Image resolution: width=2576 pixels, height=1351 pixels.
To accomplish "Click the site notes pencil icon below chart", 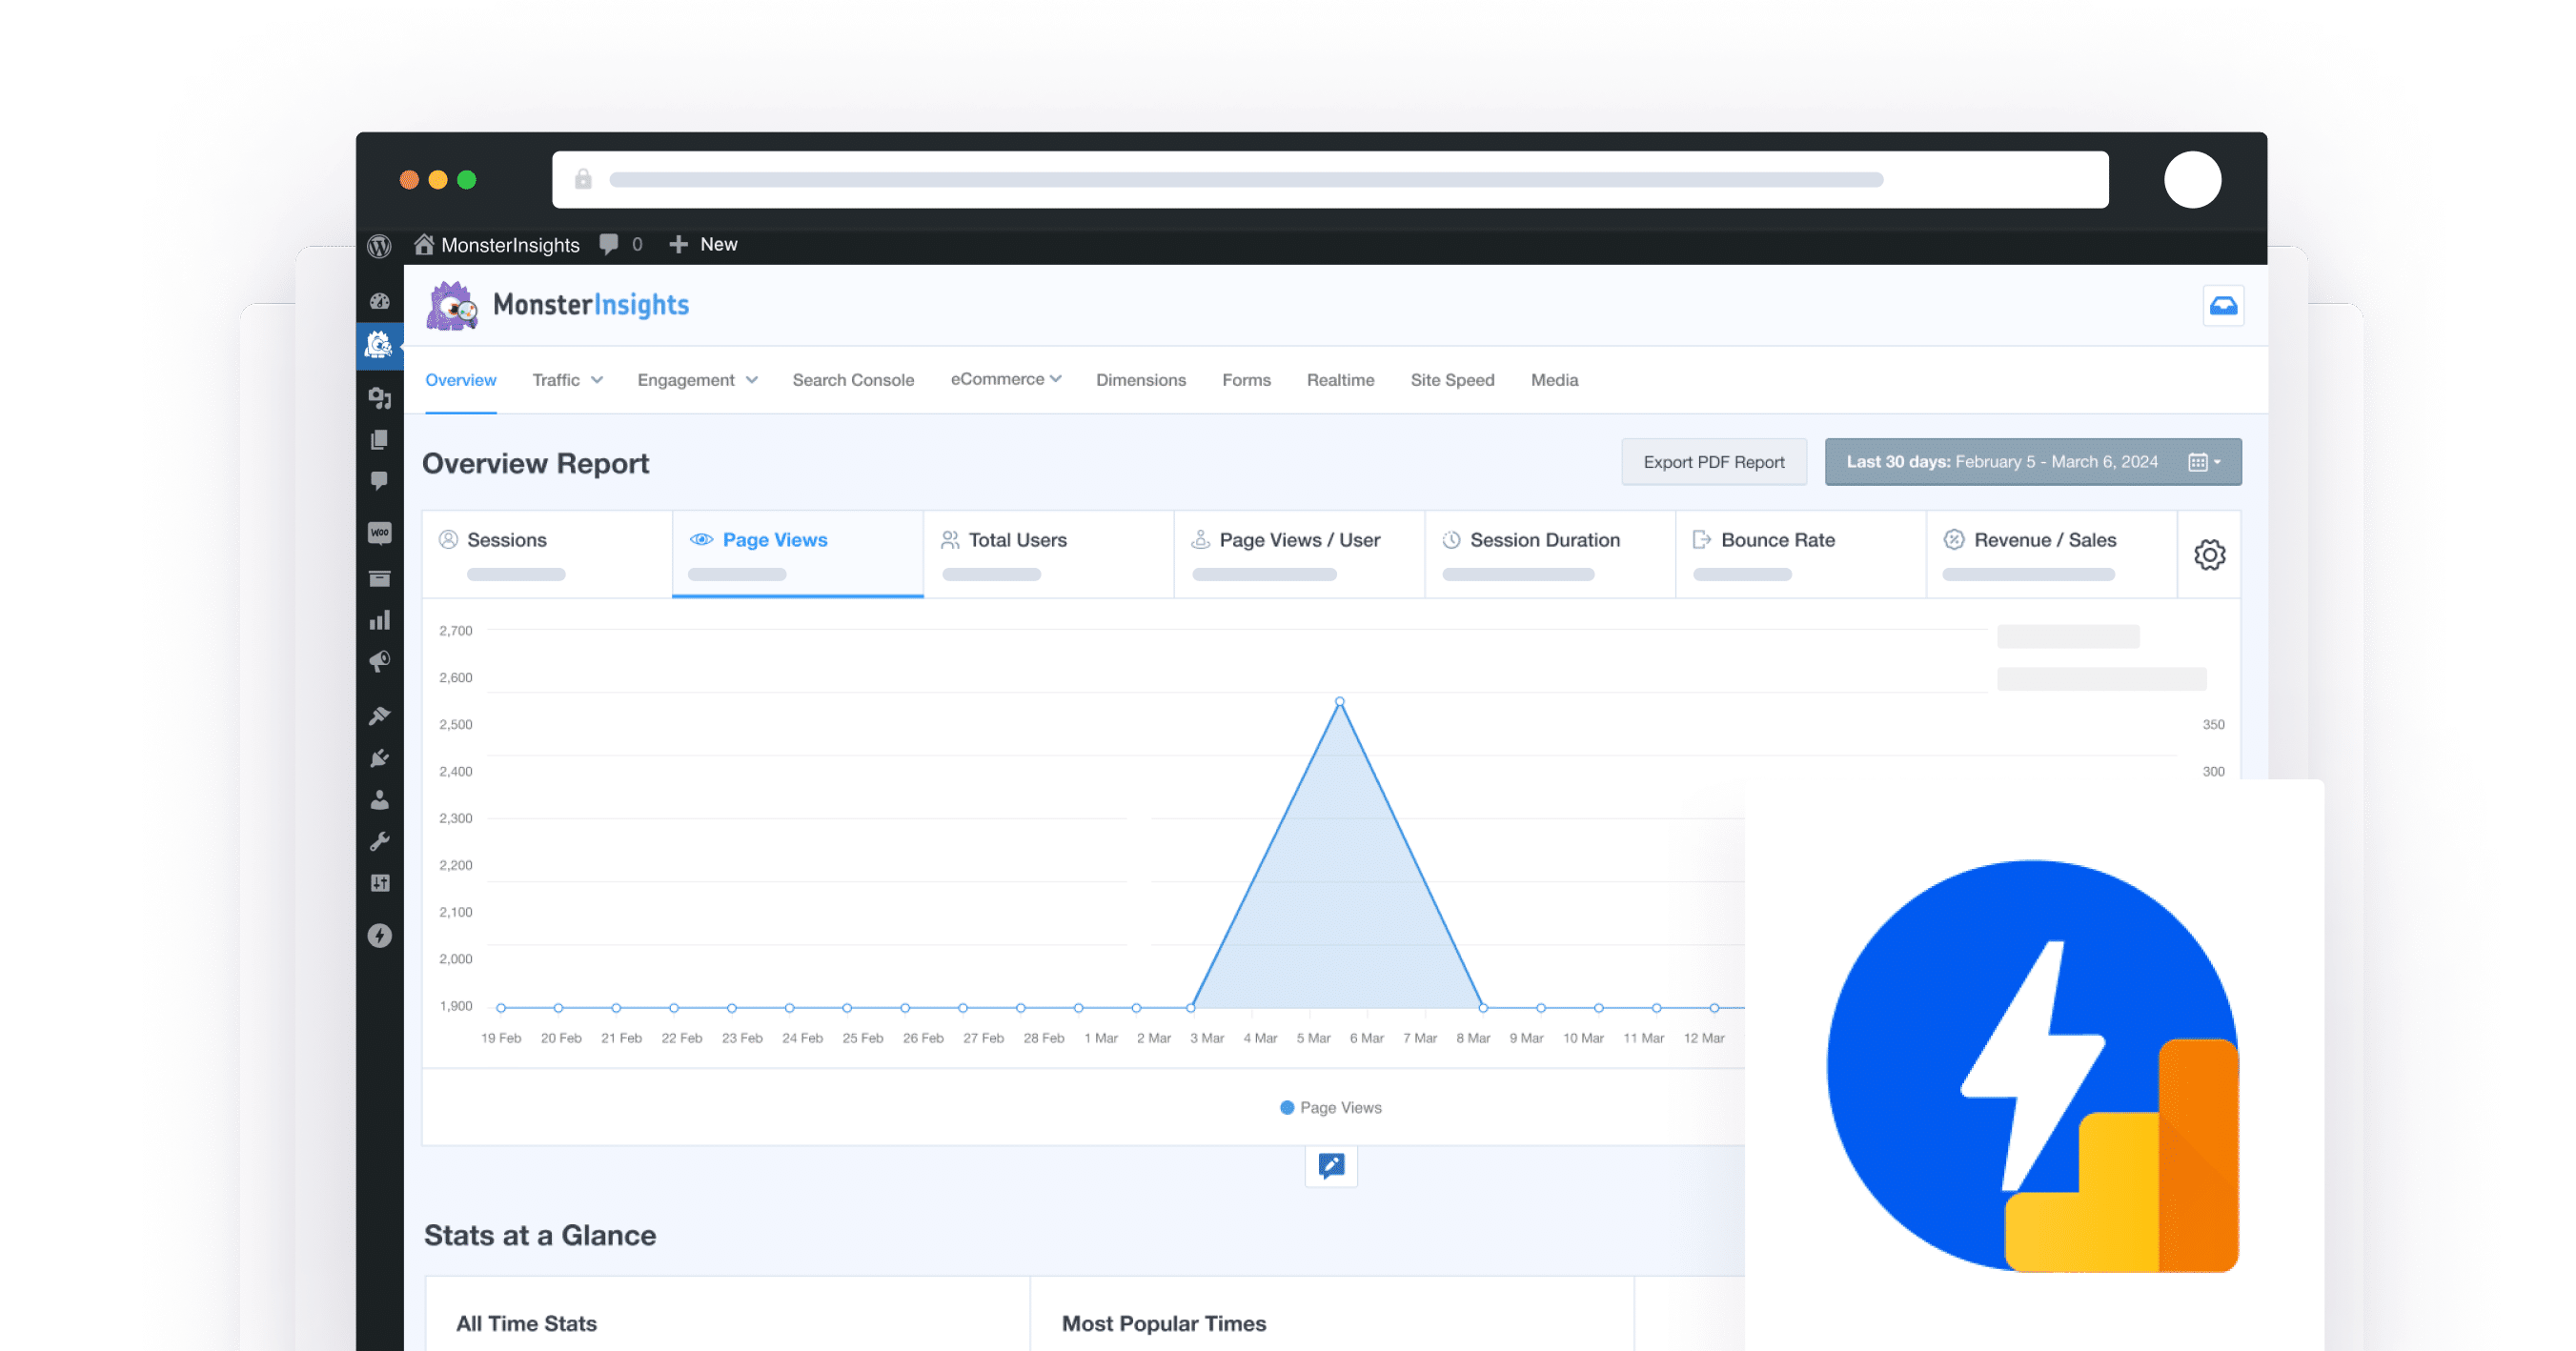I will (x=1331, y=1166).
